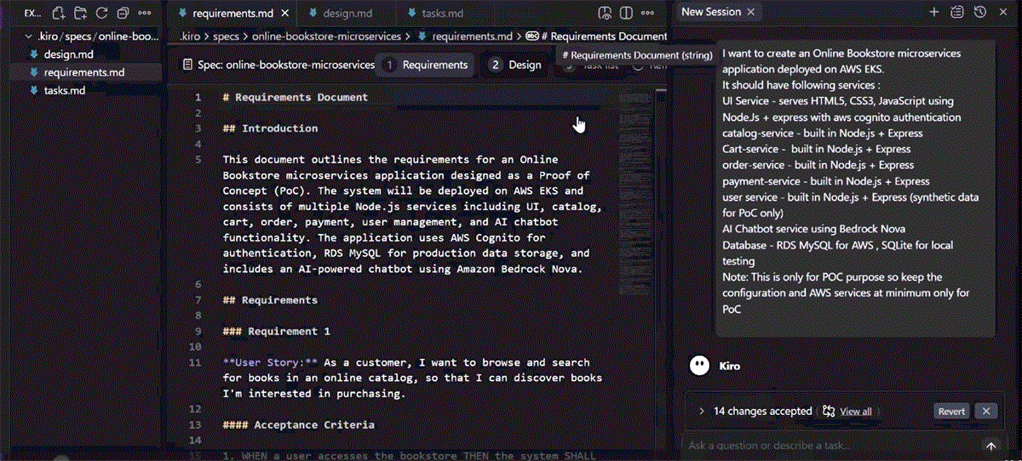Open the markdown preview icon
Screen dimensions: 1022x461
[x=605, y=13]
